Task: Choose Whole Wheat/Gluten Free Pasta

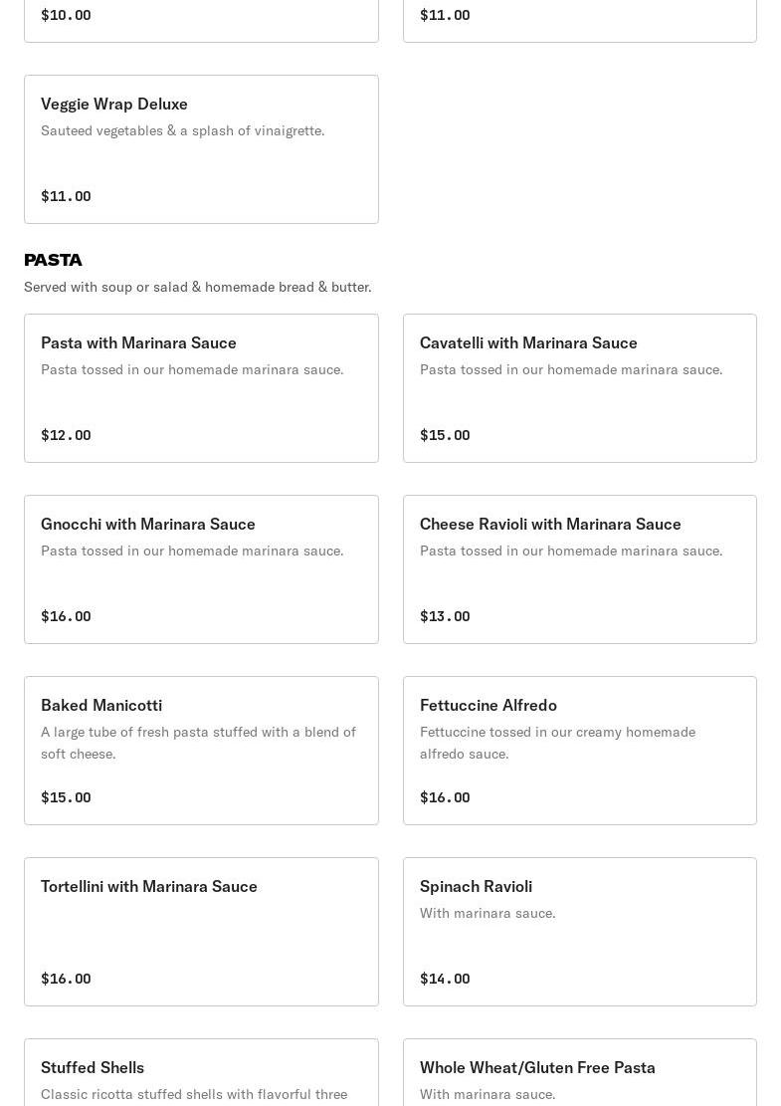Action: coord(579,1073)
